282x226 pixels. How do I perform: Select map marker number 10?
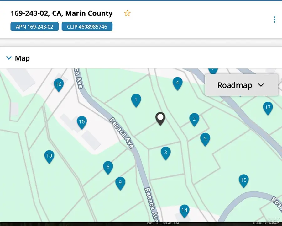[82, 122]
